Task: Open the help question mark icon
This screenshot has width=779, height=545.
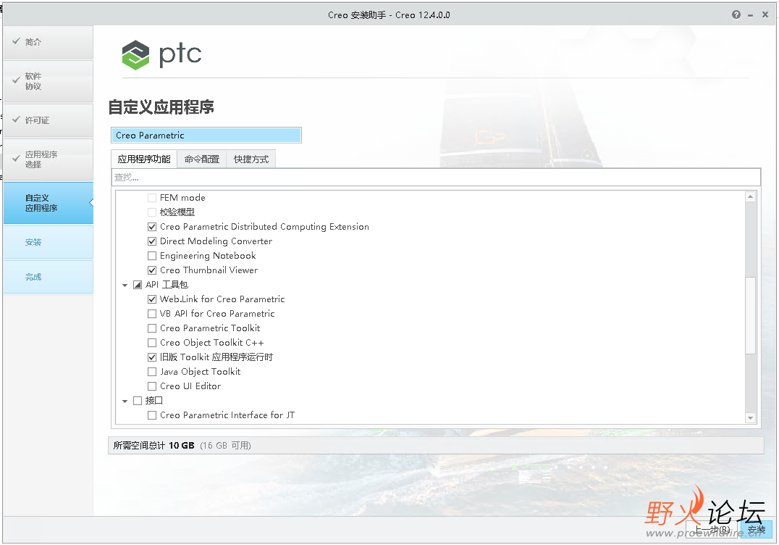Action: coord(736,15)
